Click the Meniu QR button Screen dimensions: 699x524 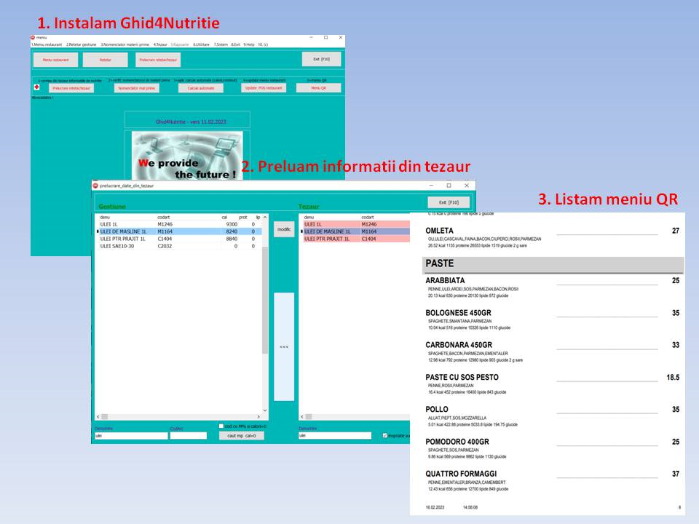click(x=319, y=88)
